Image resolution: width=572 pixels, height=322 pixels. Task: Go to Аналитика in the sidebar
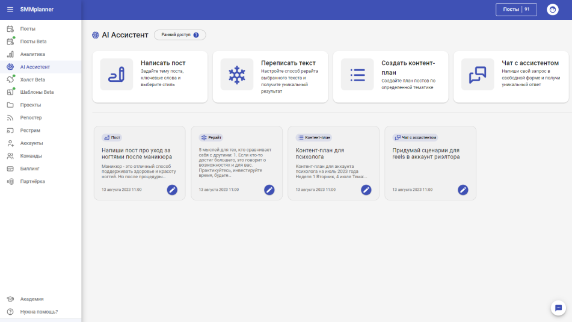point(32,54)
